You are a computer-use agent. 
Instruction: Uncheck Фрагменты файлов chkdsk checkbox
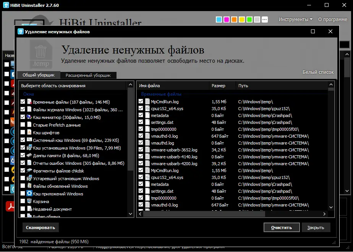[23, 171]
